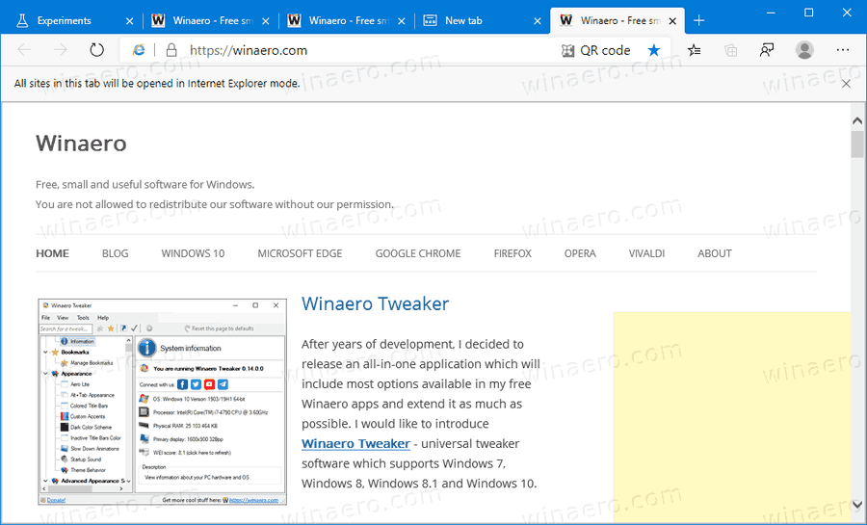Click the page scrollbar down arrow
Image resolution: width=867 pixels, height=525 pixels.
tap(857, 504)
